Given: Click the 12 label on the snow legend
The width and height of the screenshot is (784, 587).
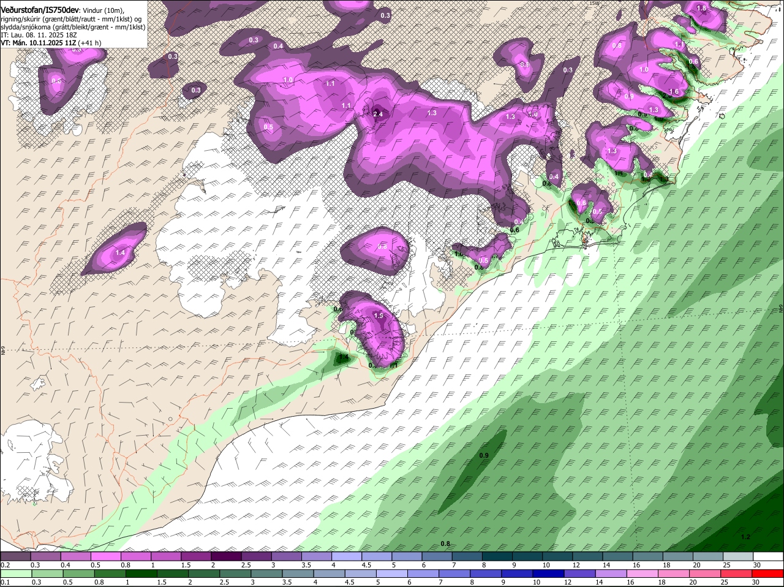Looking at the screenshot, I should tap(576, 564).
